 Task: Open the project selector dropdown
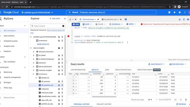click(37, 12)
